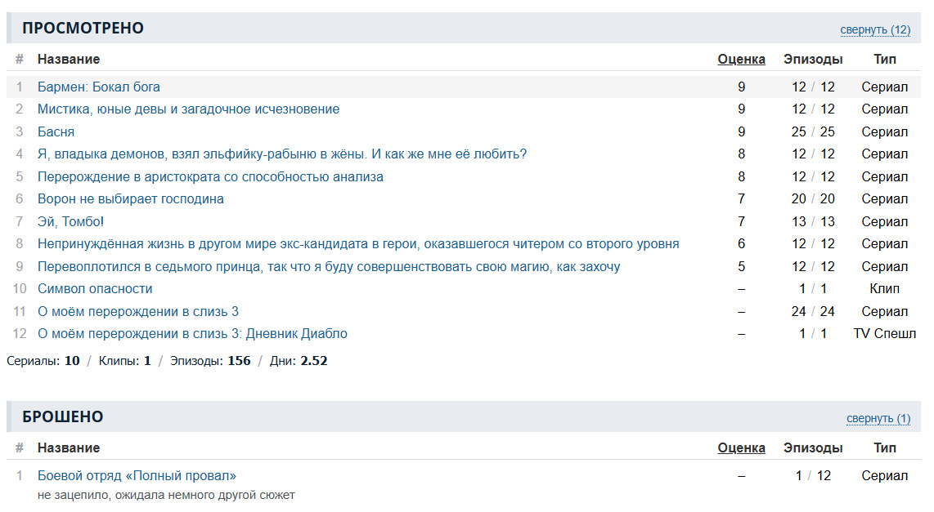Open the Дневник Диабло TV special link
Image resolution: width=934 pixels, height=512 pixels.
click(192, 333)
